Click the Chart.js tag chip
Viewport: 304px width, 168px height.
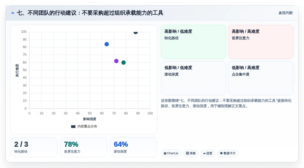pos(171,153)
